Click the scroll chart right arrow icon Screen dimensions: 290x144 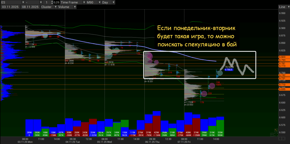click(x=283, y=138)
